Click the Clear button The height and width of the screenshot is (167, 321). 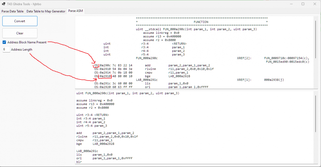coord(20,33)
